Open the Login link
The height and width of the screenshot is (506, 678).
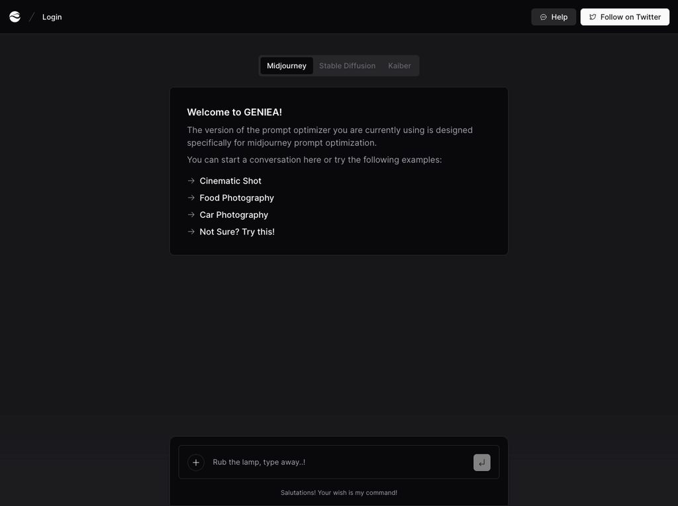pyautogui.click(x=52, y=17)
